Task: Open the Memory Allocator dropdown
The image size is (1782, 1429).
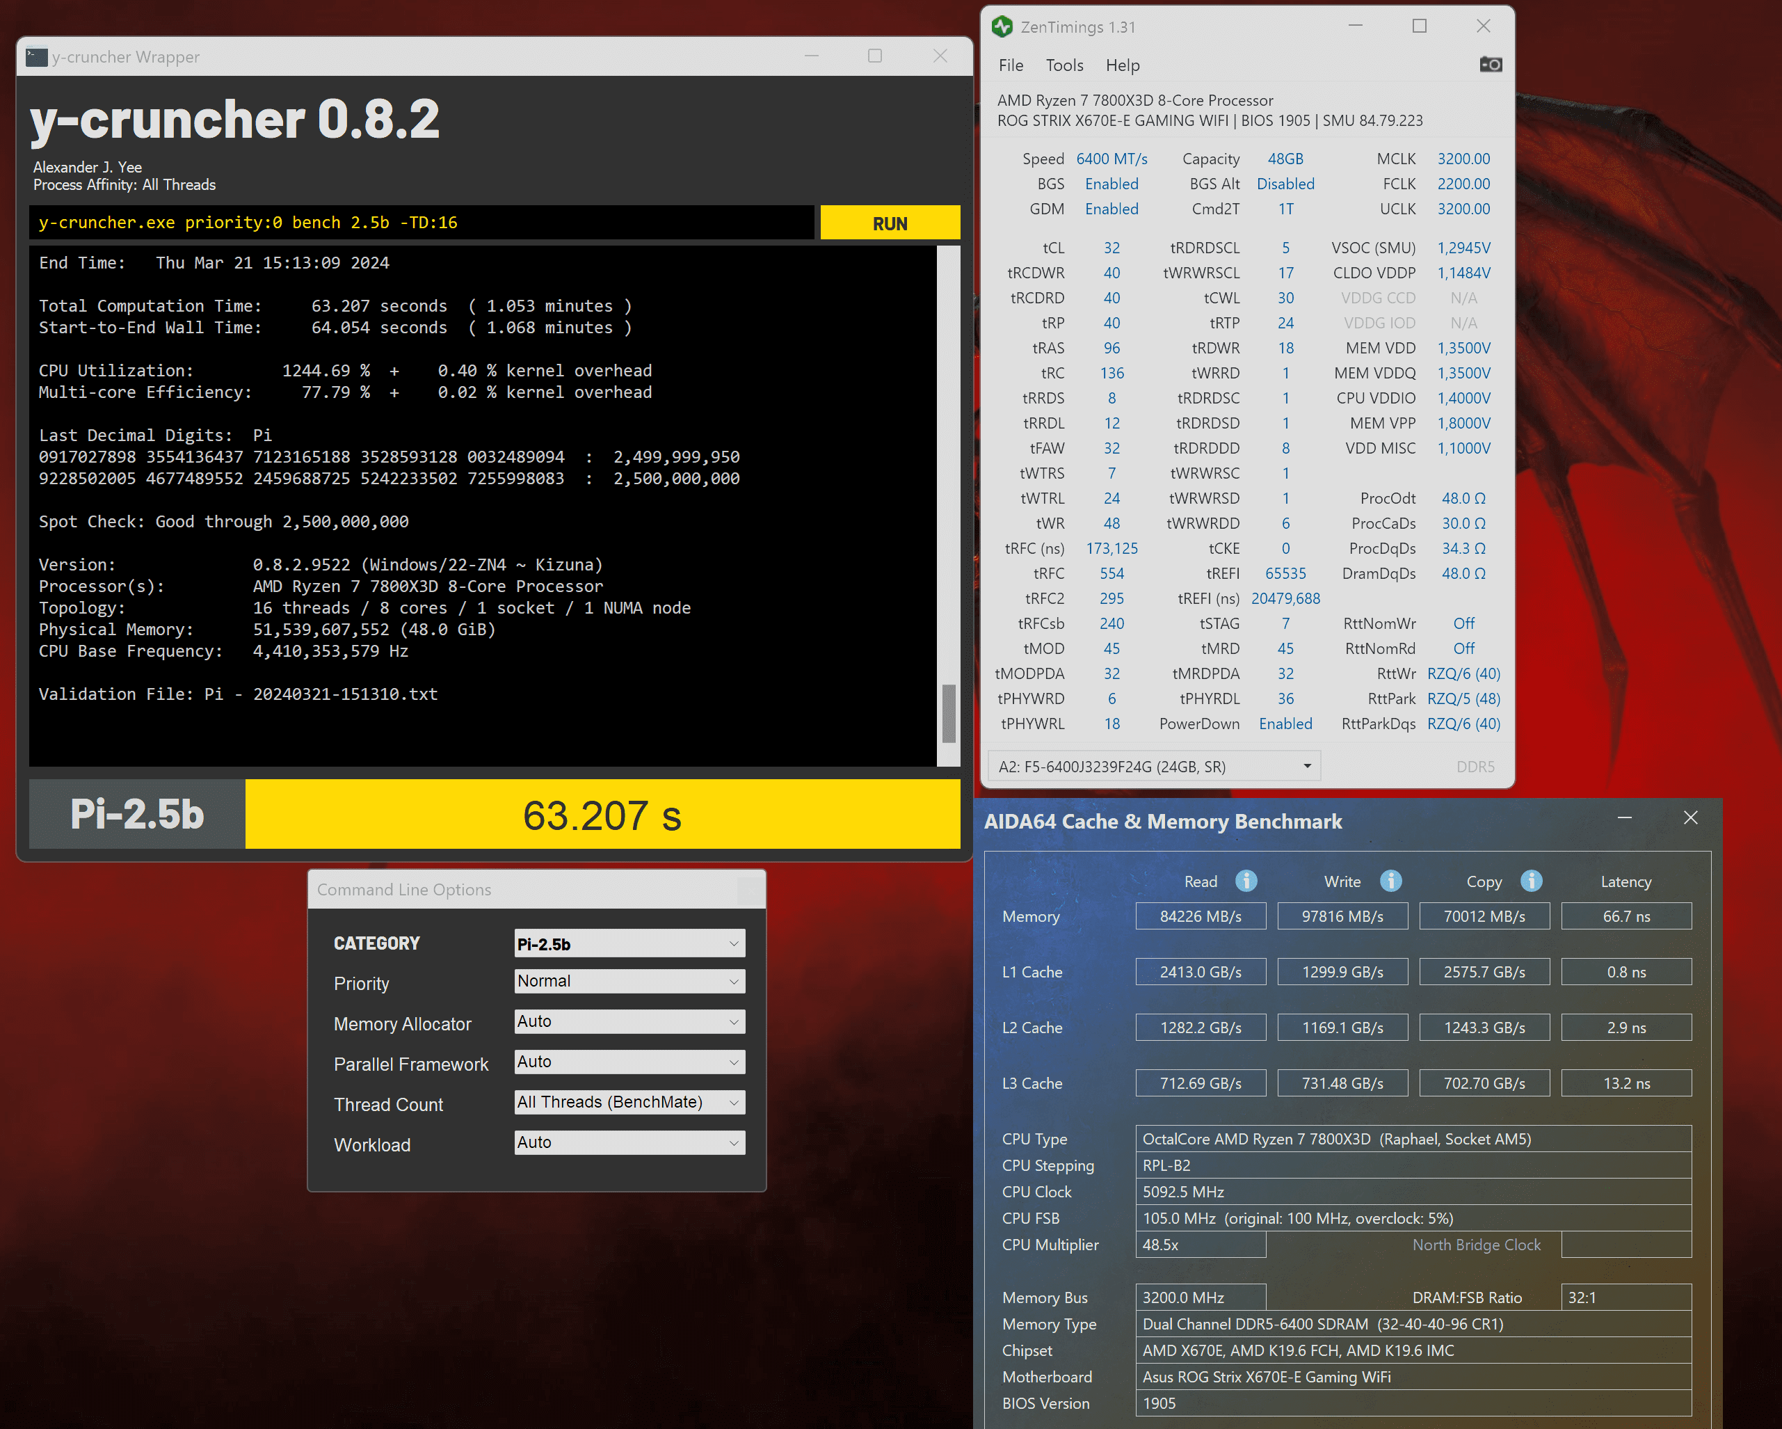Action: click(629, 1021)
